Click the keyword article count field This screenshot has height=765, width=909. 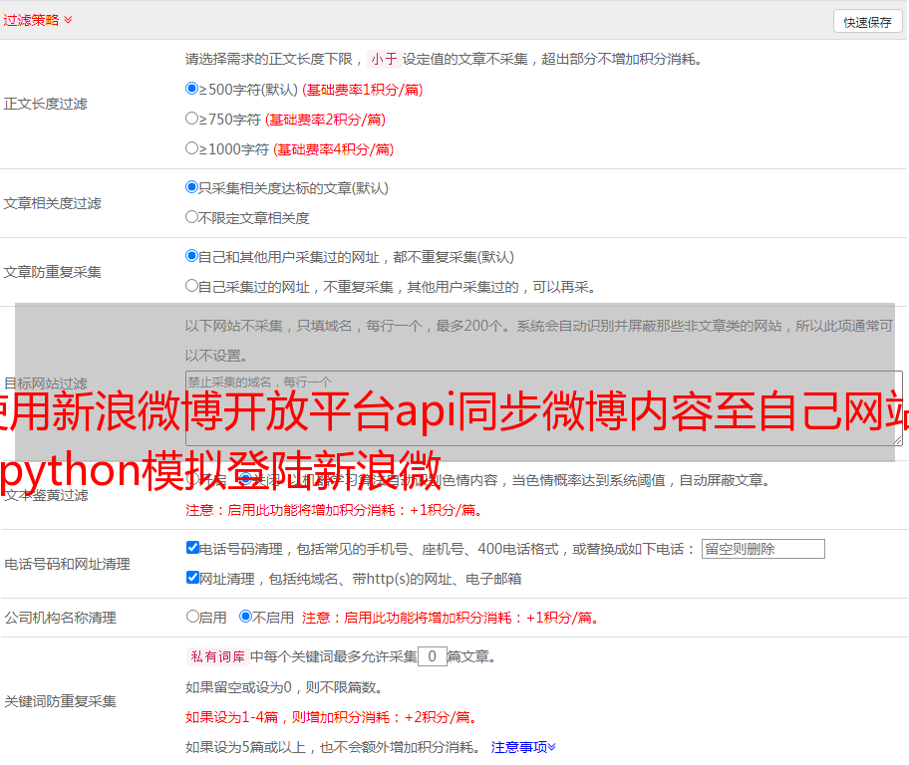pos(432,656)
